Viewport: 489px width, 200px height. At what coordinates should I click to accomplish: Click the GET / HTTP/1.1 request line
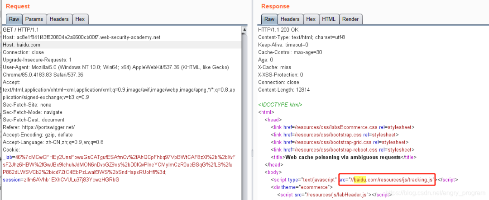point(21,29)
